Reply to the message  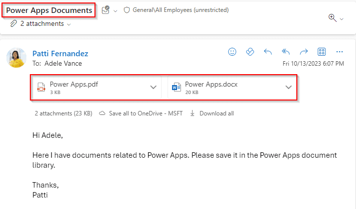(268, 52)
